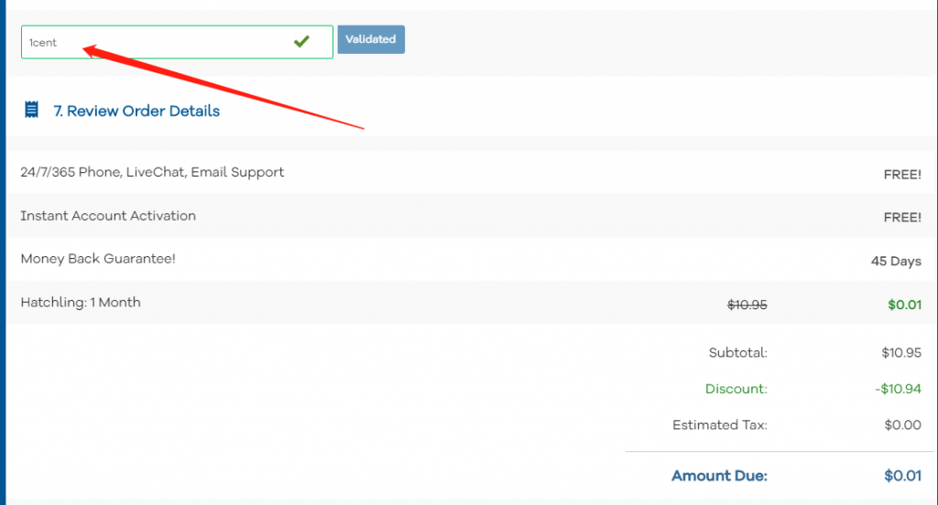Click the Estimated Tax value $0.00
This screenshot has height=505, width=938.
(902, 424)
